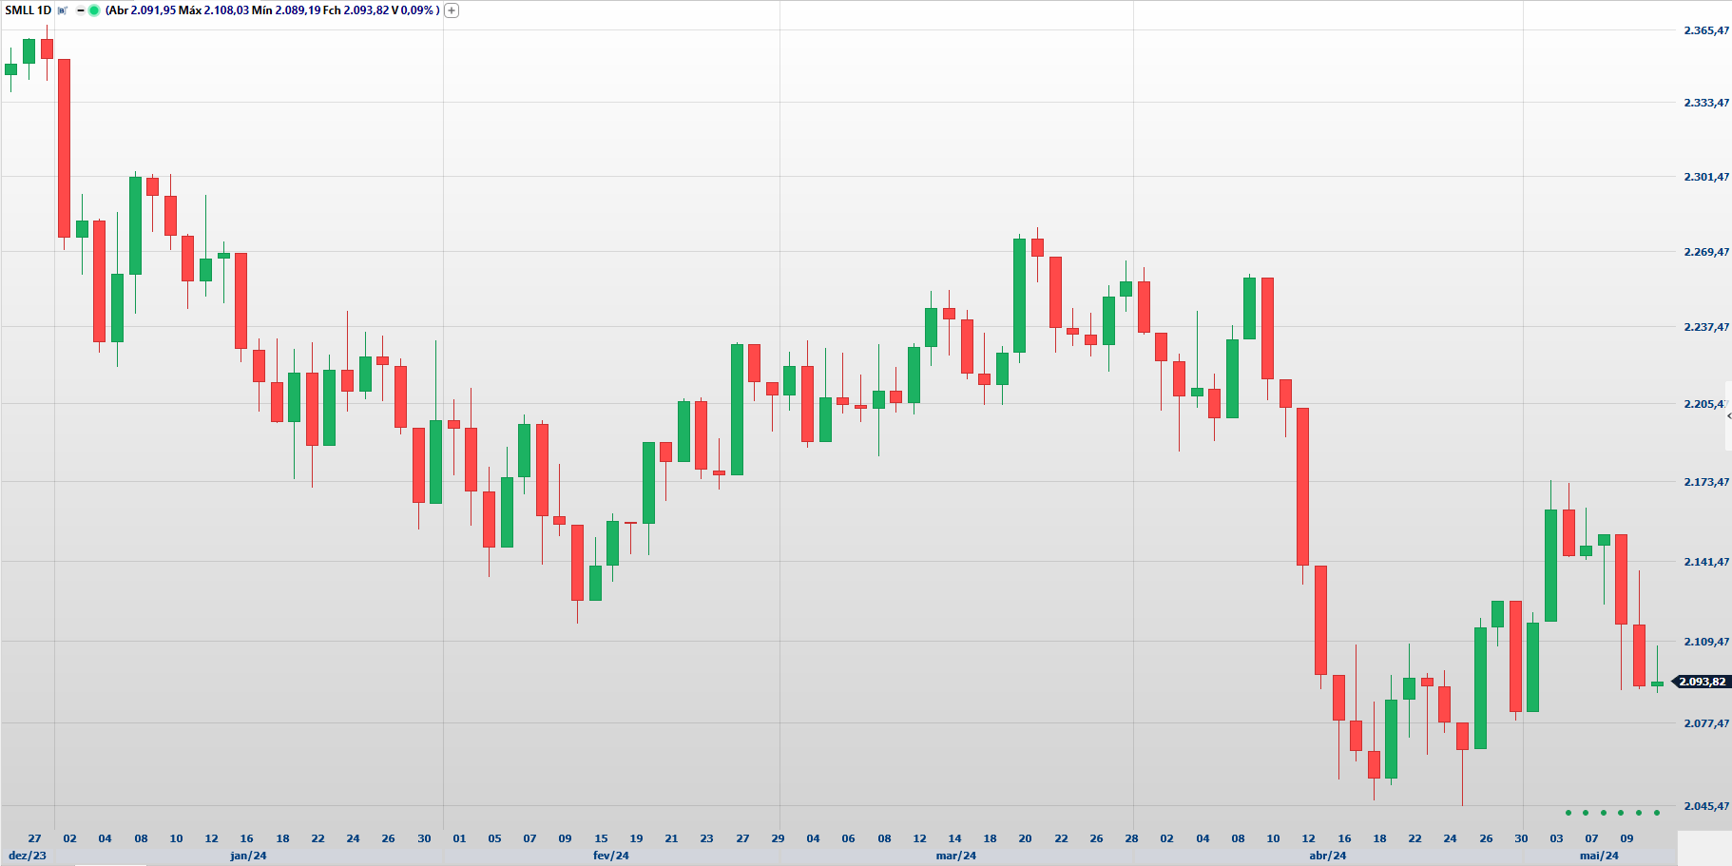Click the Máx 2.108,03 high value text
This screenshot has width=1732, height=866.
point(214,10)
